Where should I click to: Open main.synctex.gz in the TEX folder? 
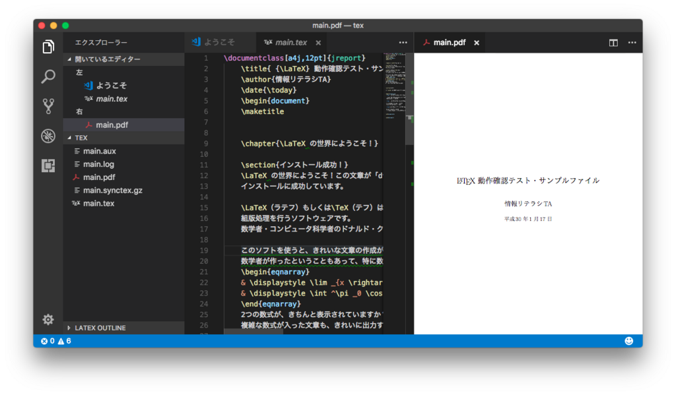(x=123, y=191)
